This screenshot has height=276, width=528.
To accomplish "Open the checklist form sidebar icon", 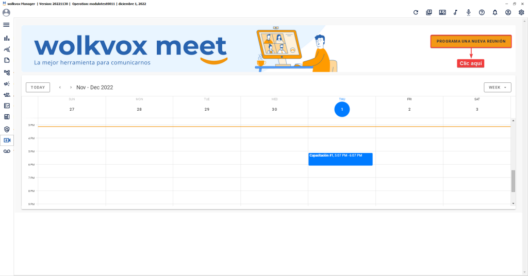I will [x=7, y=106].
